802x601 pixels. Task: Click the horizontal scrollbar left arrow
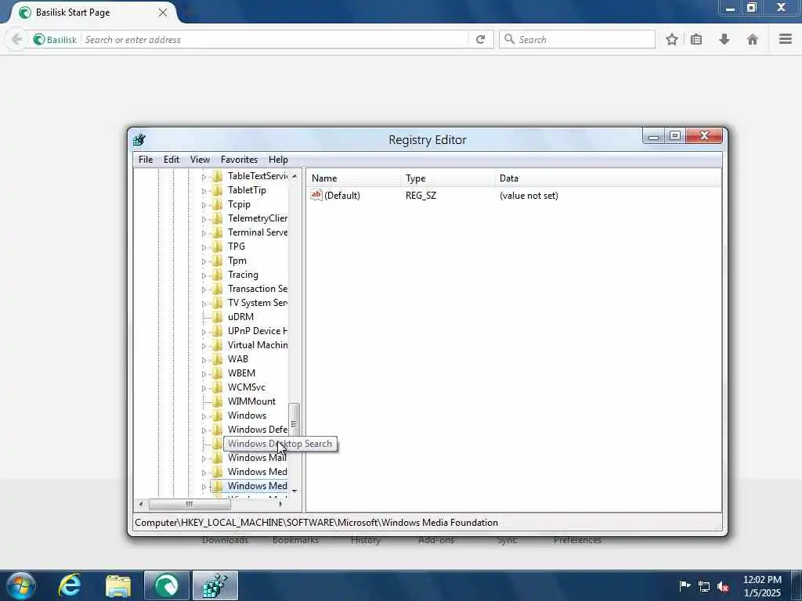[x=141, y=505]
